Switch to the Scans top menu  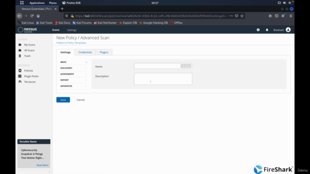(x=56, y=30)
